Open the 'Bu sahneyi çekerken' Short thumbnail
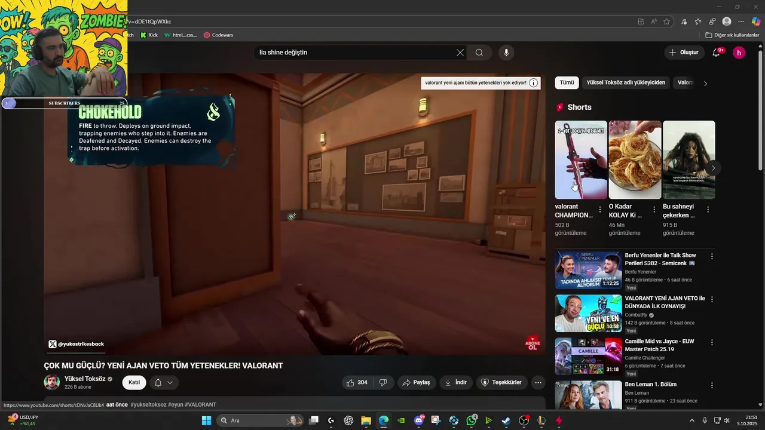 (x=688, y=160)
